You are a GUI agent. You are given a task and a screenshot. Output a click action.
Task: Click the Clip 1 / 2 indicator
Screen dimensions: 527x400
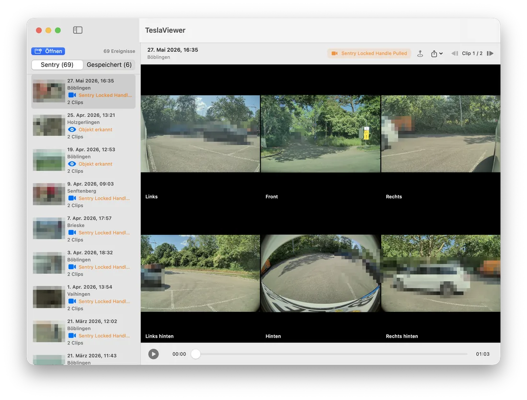point(472,54)
